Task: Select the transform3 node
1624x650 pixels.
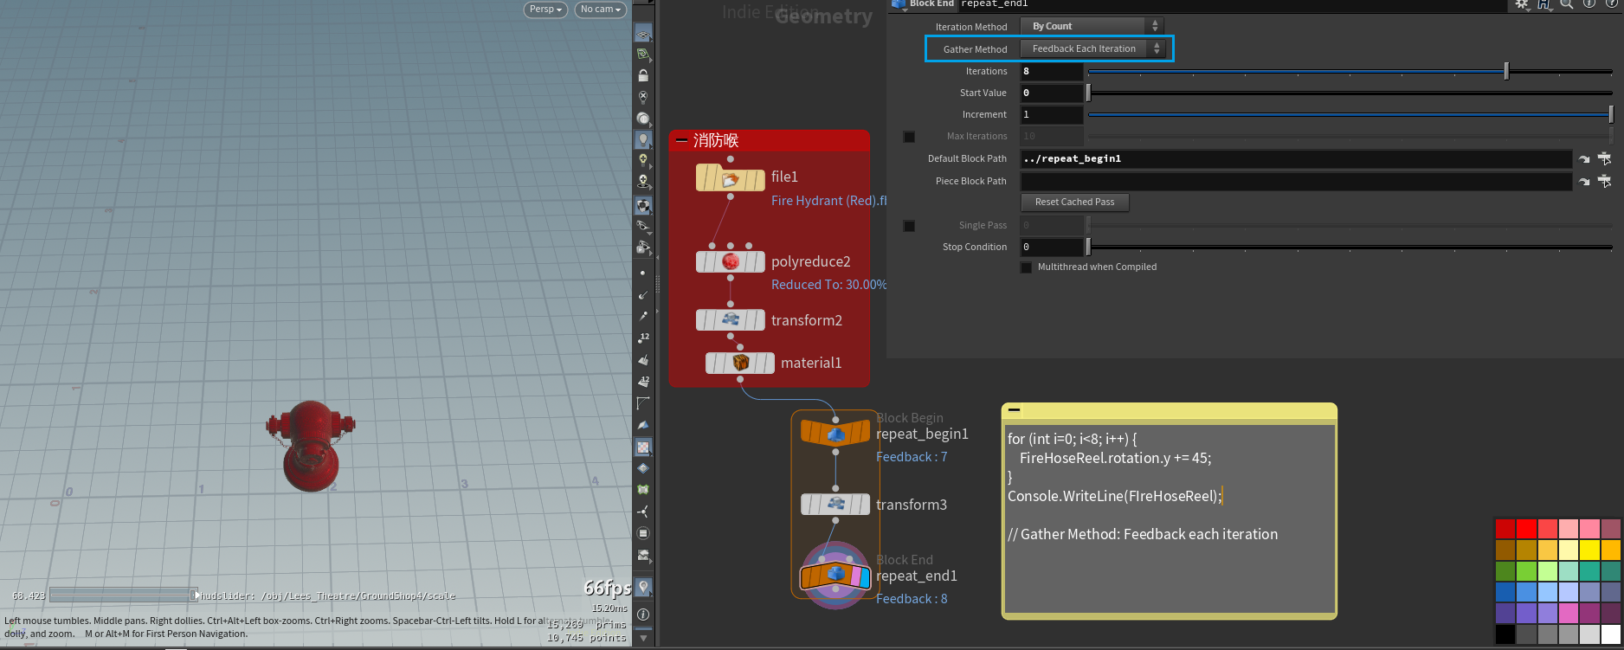Action: [x=835, y=504]
